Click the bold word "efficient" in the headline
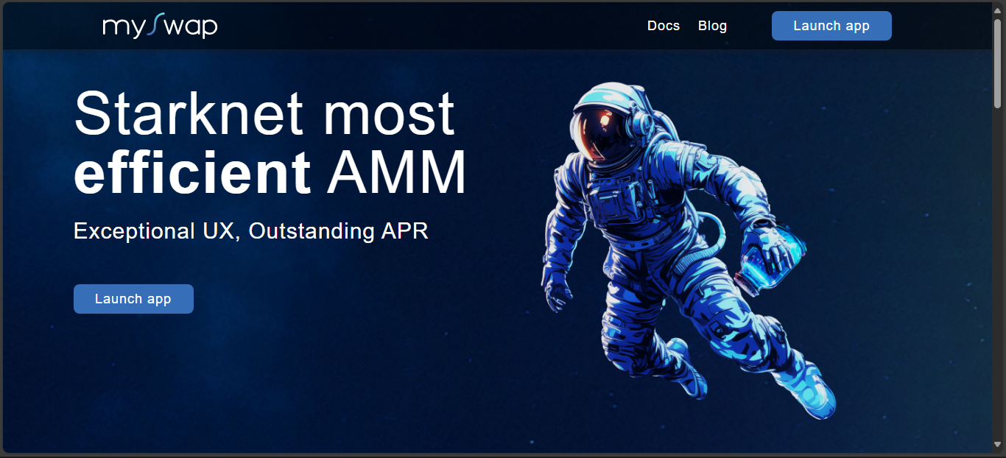This screenshot has height=458, width=1006. (192, 172)
